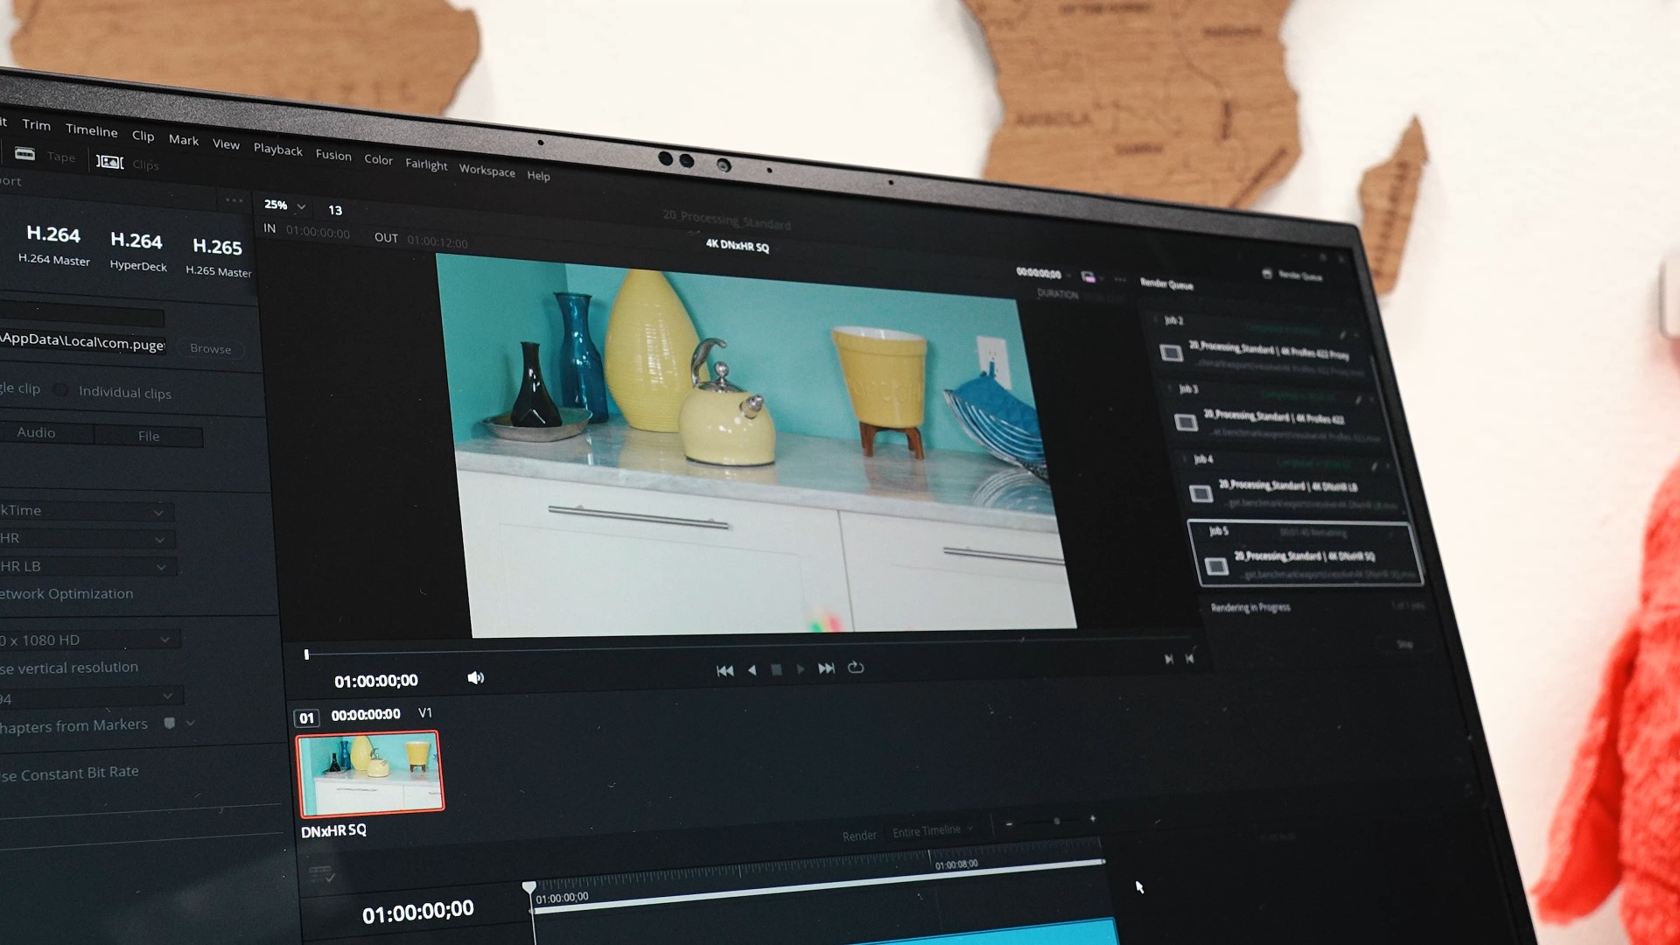Switch to the Audio settings tab
1680x945 pixels.
coord(36,432)
